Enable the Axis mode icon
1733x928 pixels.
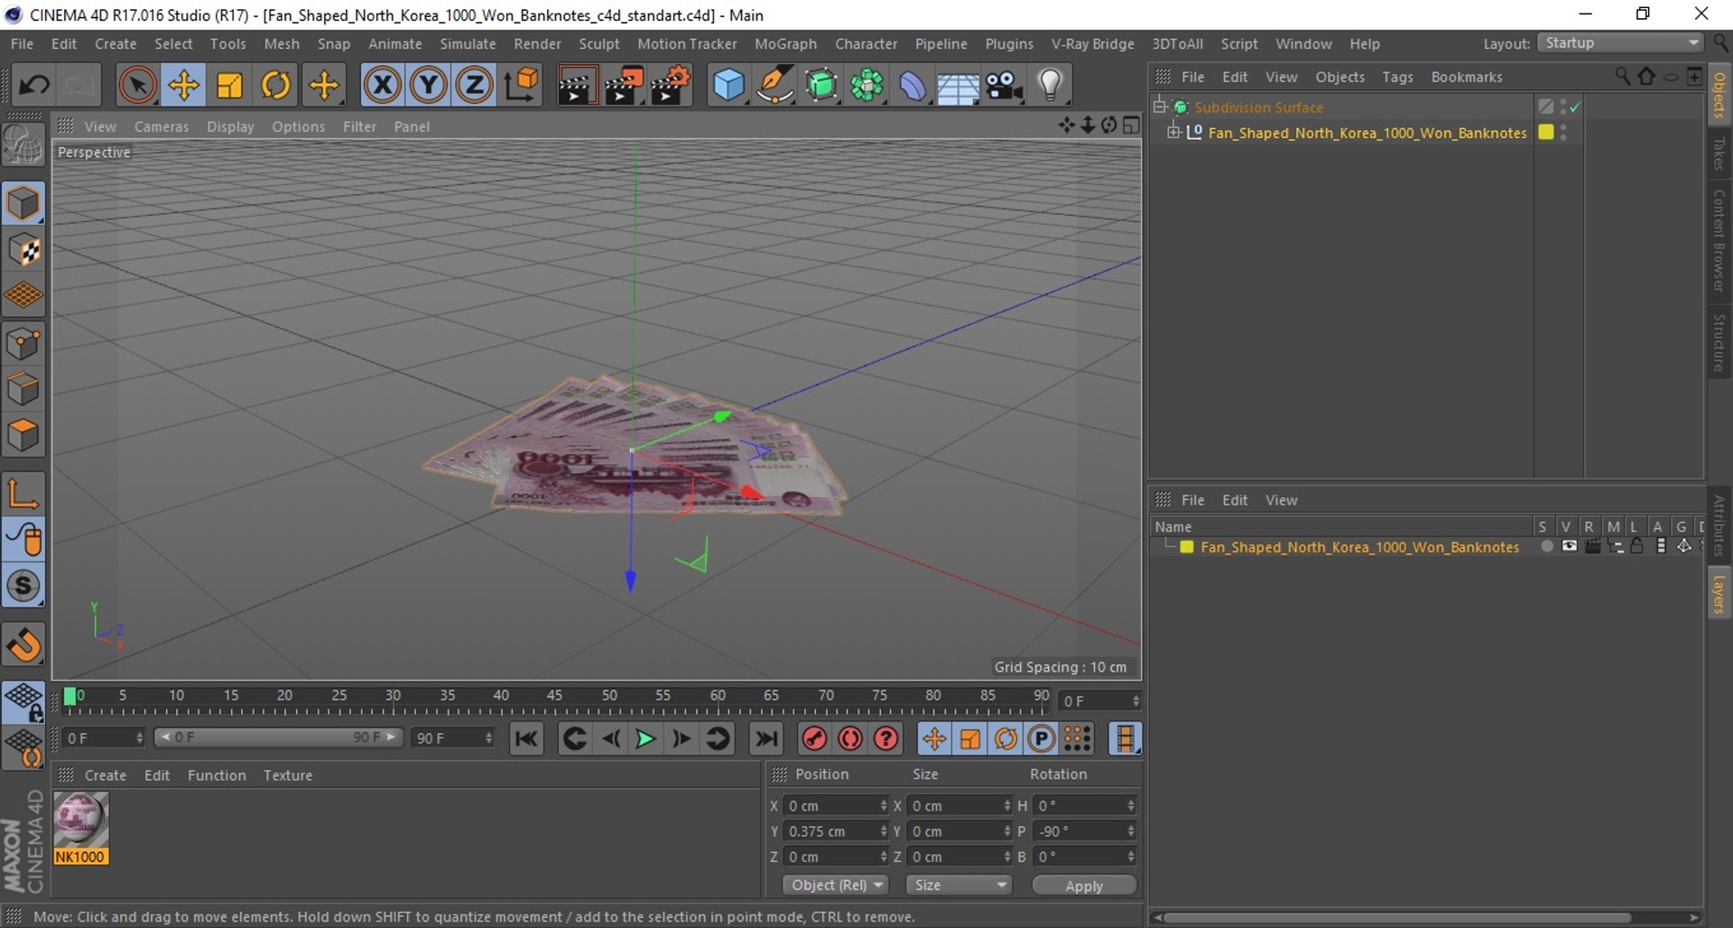tap(23, 494)
